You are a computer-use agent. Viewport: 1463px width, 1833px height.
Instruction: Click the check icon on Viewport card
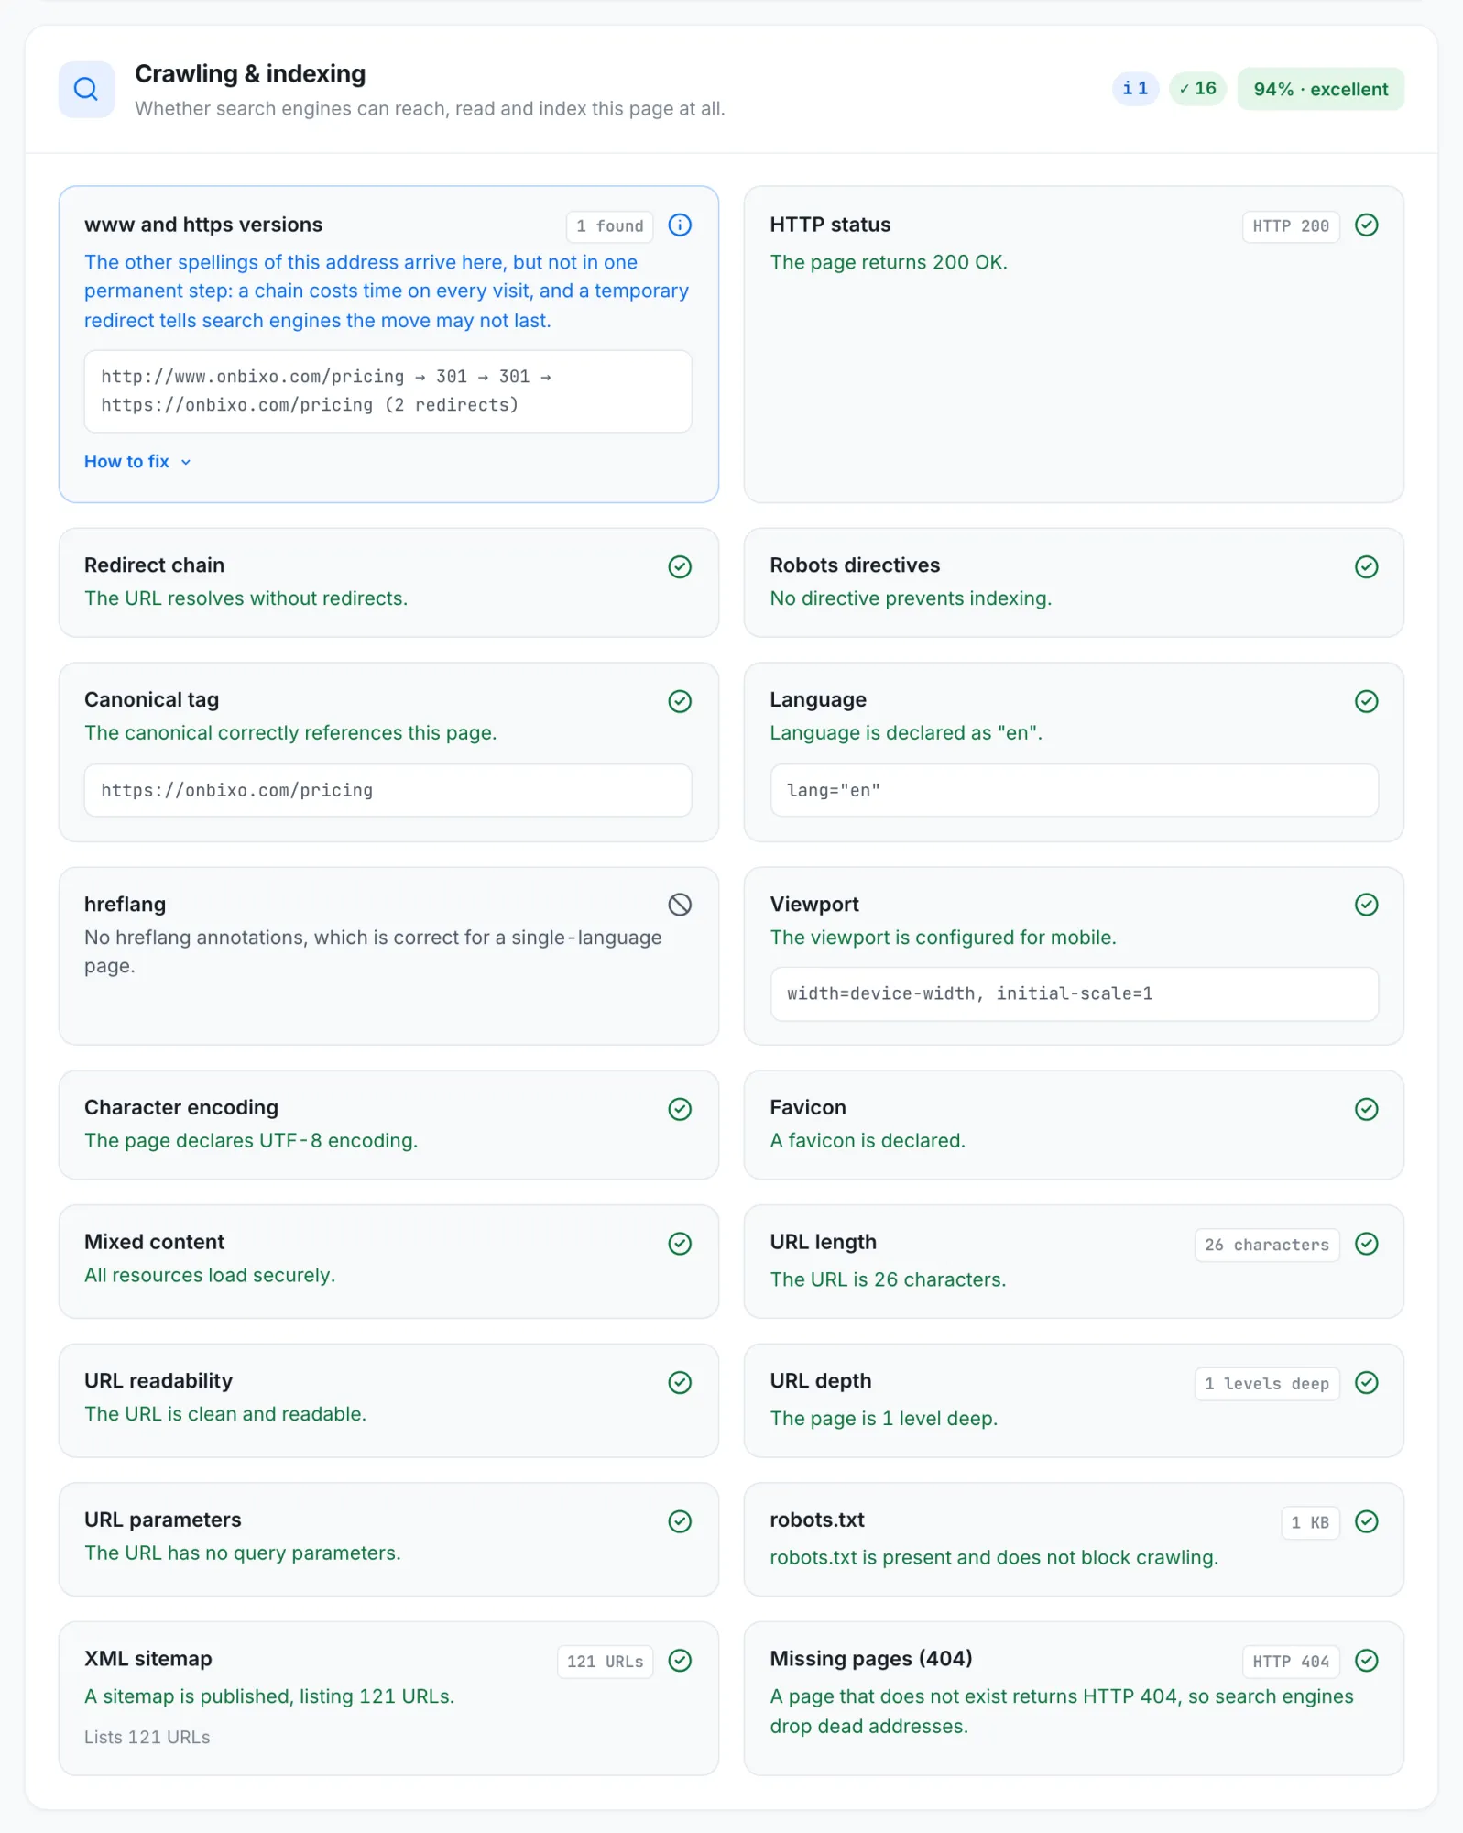1366,905
